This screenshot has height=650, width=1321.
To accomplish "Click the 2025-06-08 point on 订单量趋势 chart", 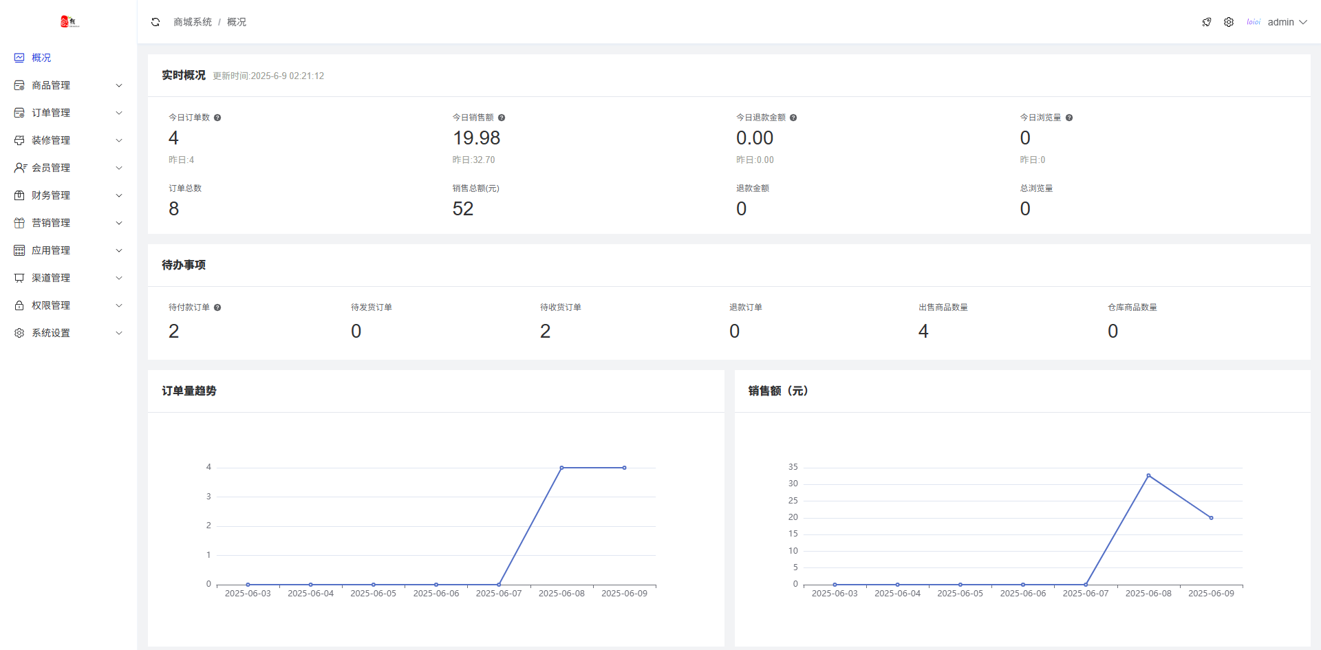I will tap(561, 468).
